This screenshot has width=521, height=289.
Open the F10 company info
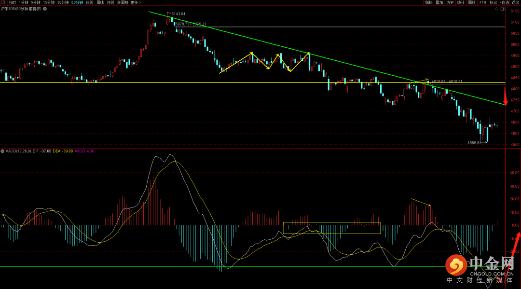pyautogui.click(x=482, y=2)
